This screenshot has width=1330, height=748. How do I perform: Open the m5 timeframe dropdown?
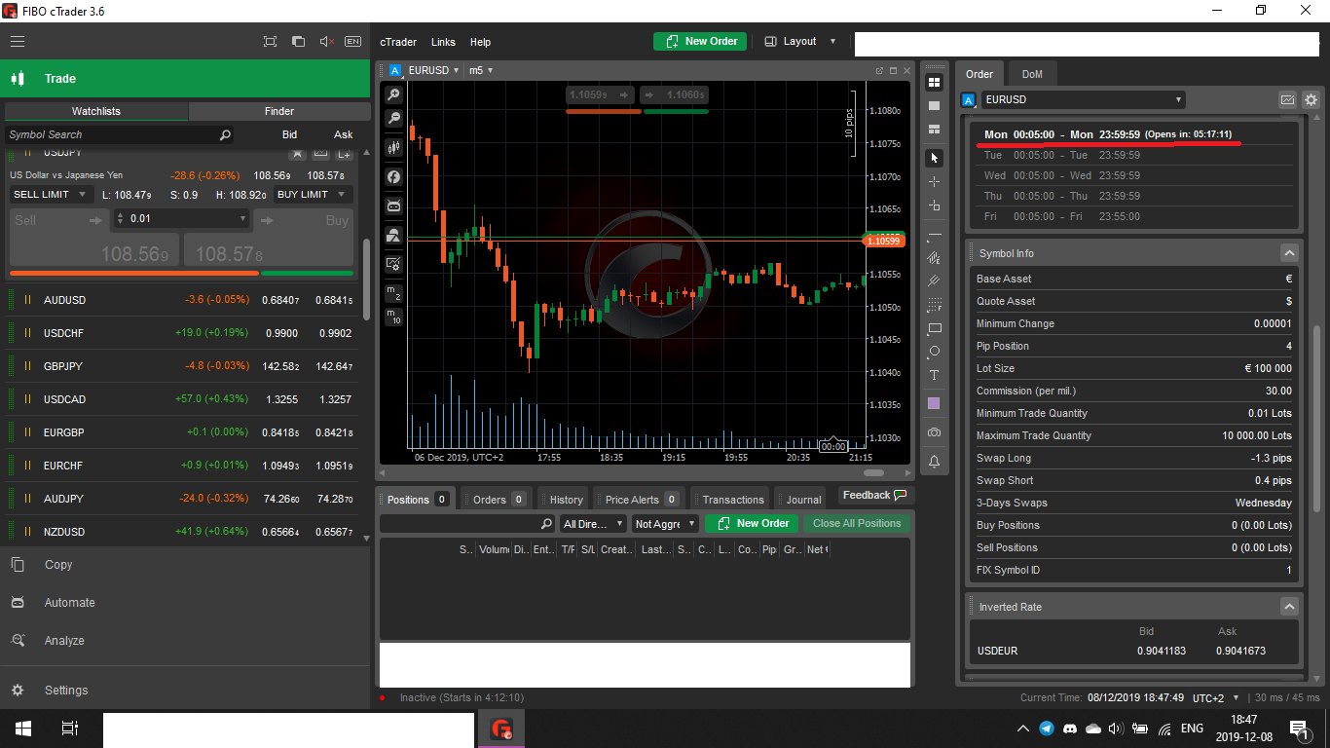[480, 70]
